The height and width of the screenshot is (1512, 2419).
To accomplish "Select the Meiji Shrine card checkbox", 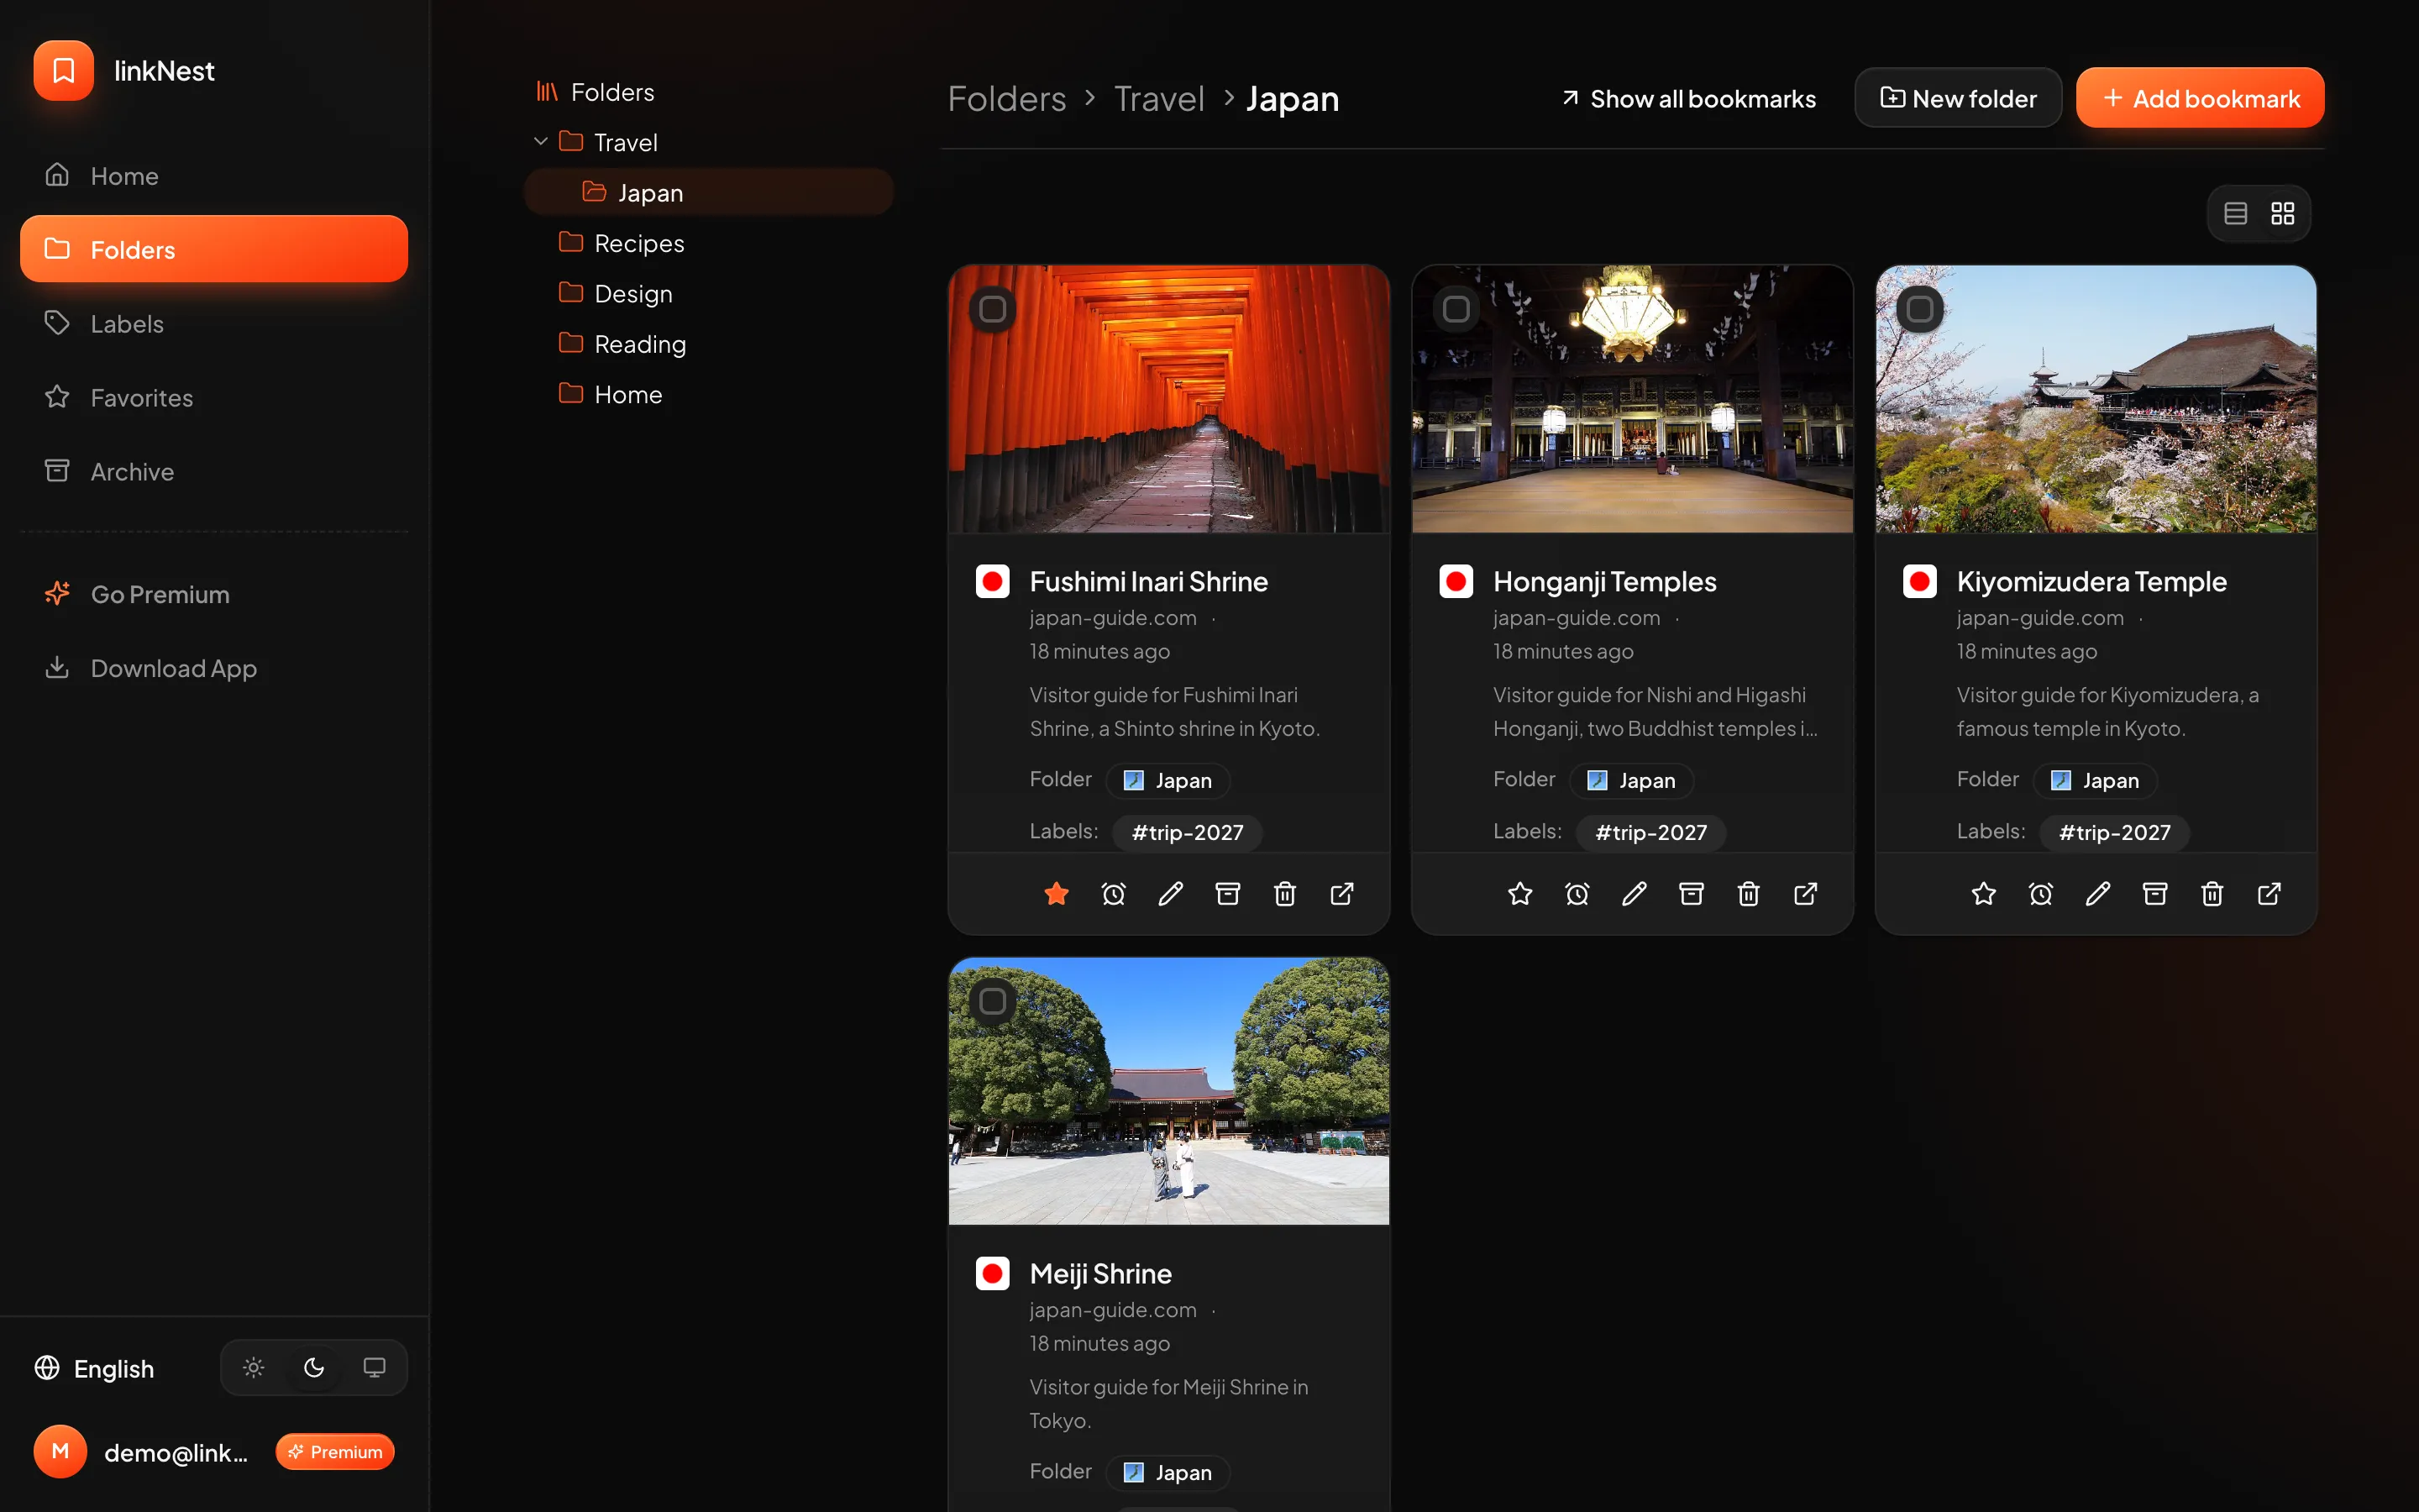I will click(x=992, y=1001).
